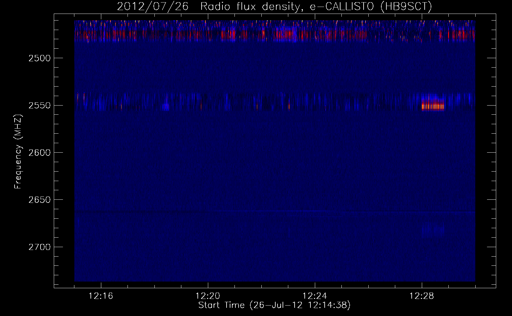Select the 2650 frequency axis label

point(40,200)
